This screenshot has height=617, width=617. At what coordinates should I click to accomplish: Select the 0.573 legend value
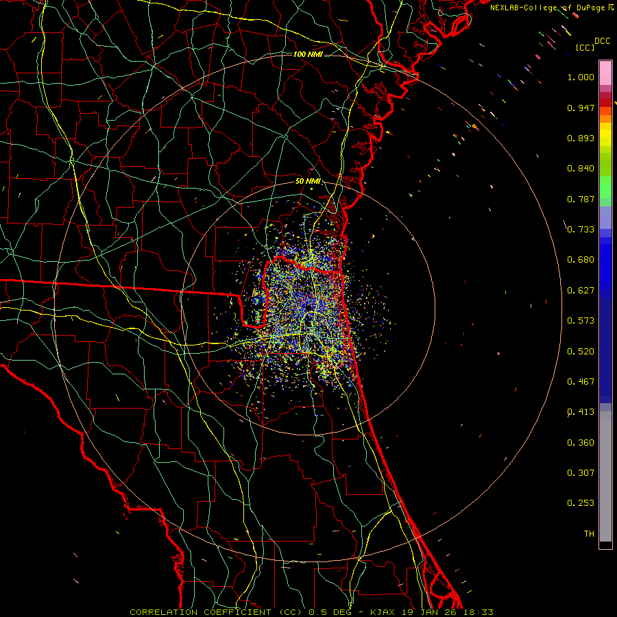pyautogui.click(x=581, y=321)
